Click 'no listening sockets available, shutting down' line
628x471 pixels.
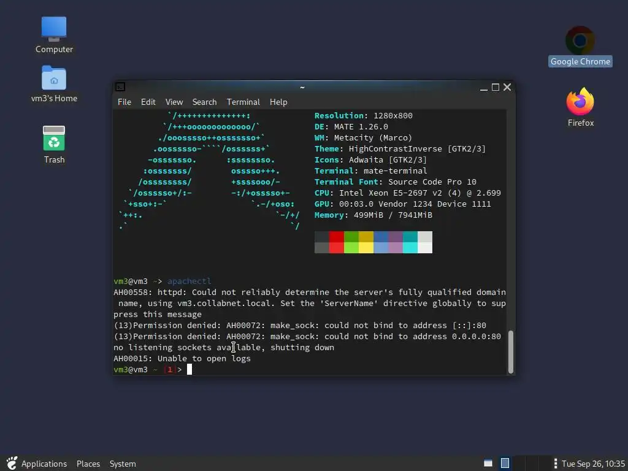click(x=223, y=348)
